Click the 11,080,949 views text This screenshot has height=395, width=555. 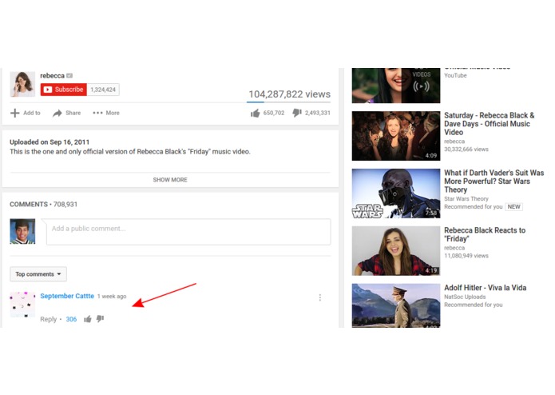click(x=466, y=256)
